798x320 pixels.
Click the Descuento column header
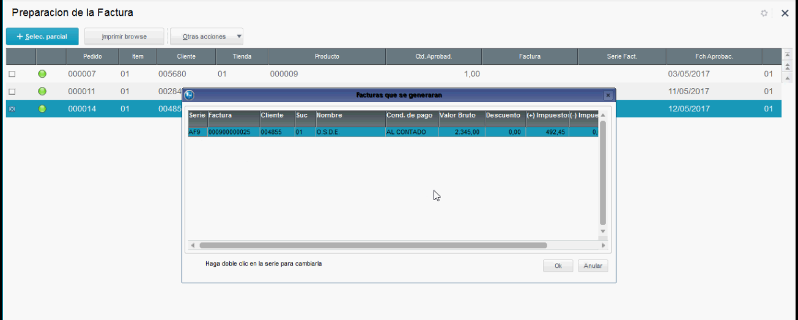[x=505, y=118]
